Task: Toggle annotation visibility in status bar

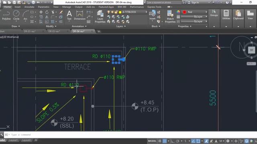Action: [x=206, y=141]
